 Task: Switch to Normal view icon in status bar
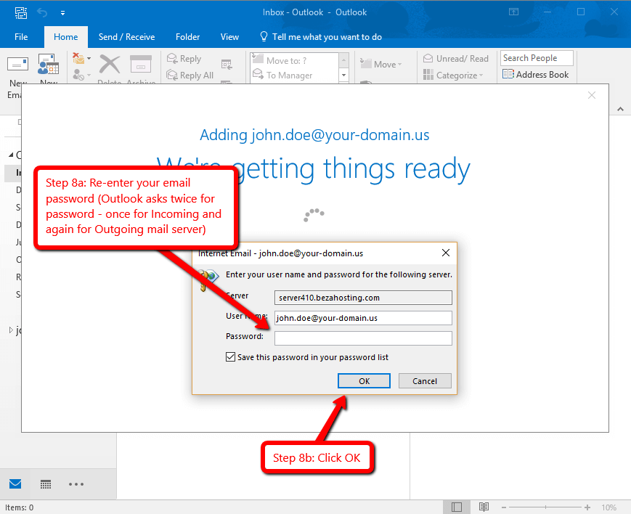(x=456, y=507)
